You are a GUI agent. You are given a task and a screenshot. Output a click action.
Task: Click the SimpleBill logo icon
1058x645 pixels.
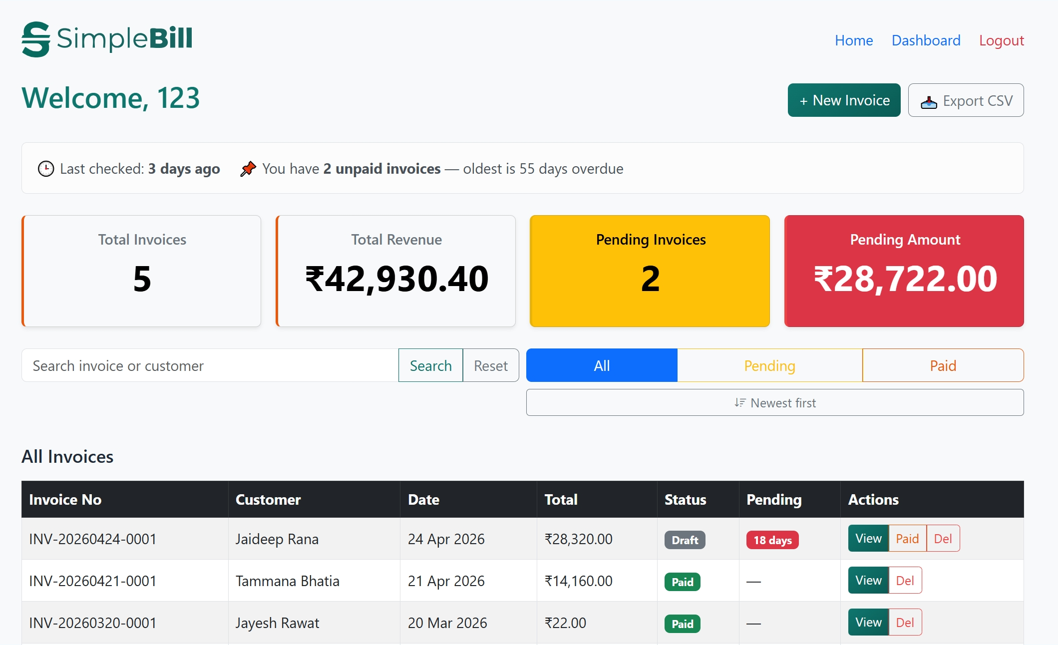point(36,39)
